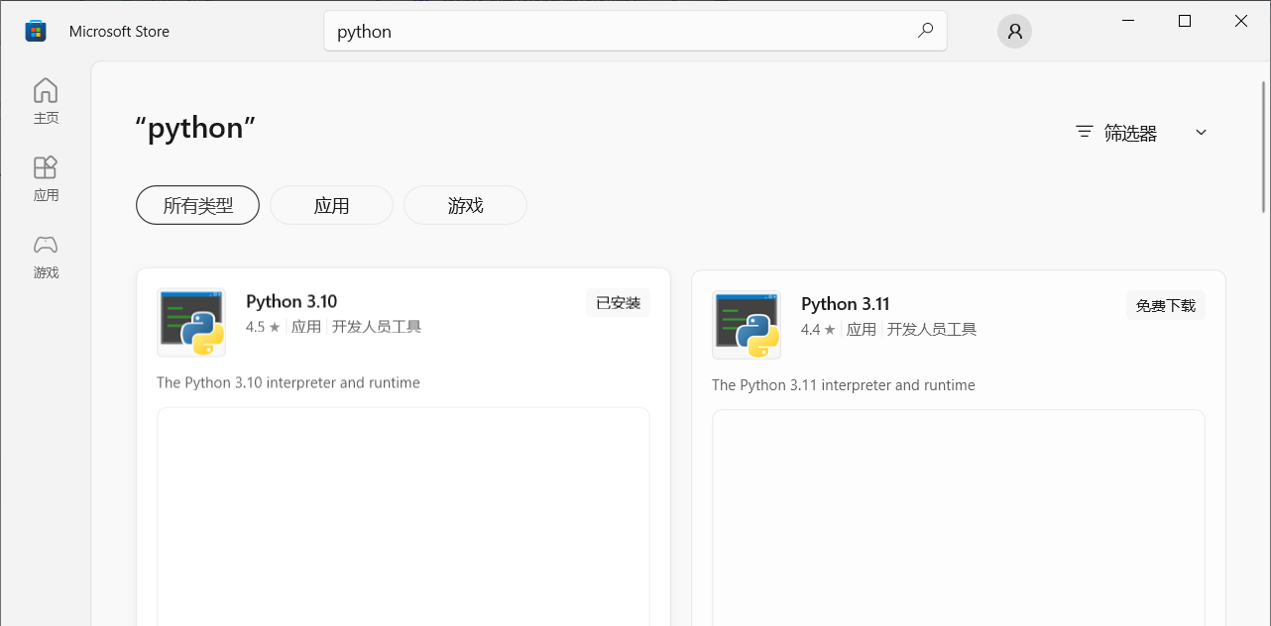The image size is (1271, 626).
Task: Click the filter lines icon beside 筛选器
Action: [1085, 132]
